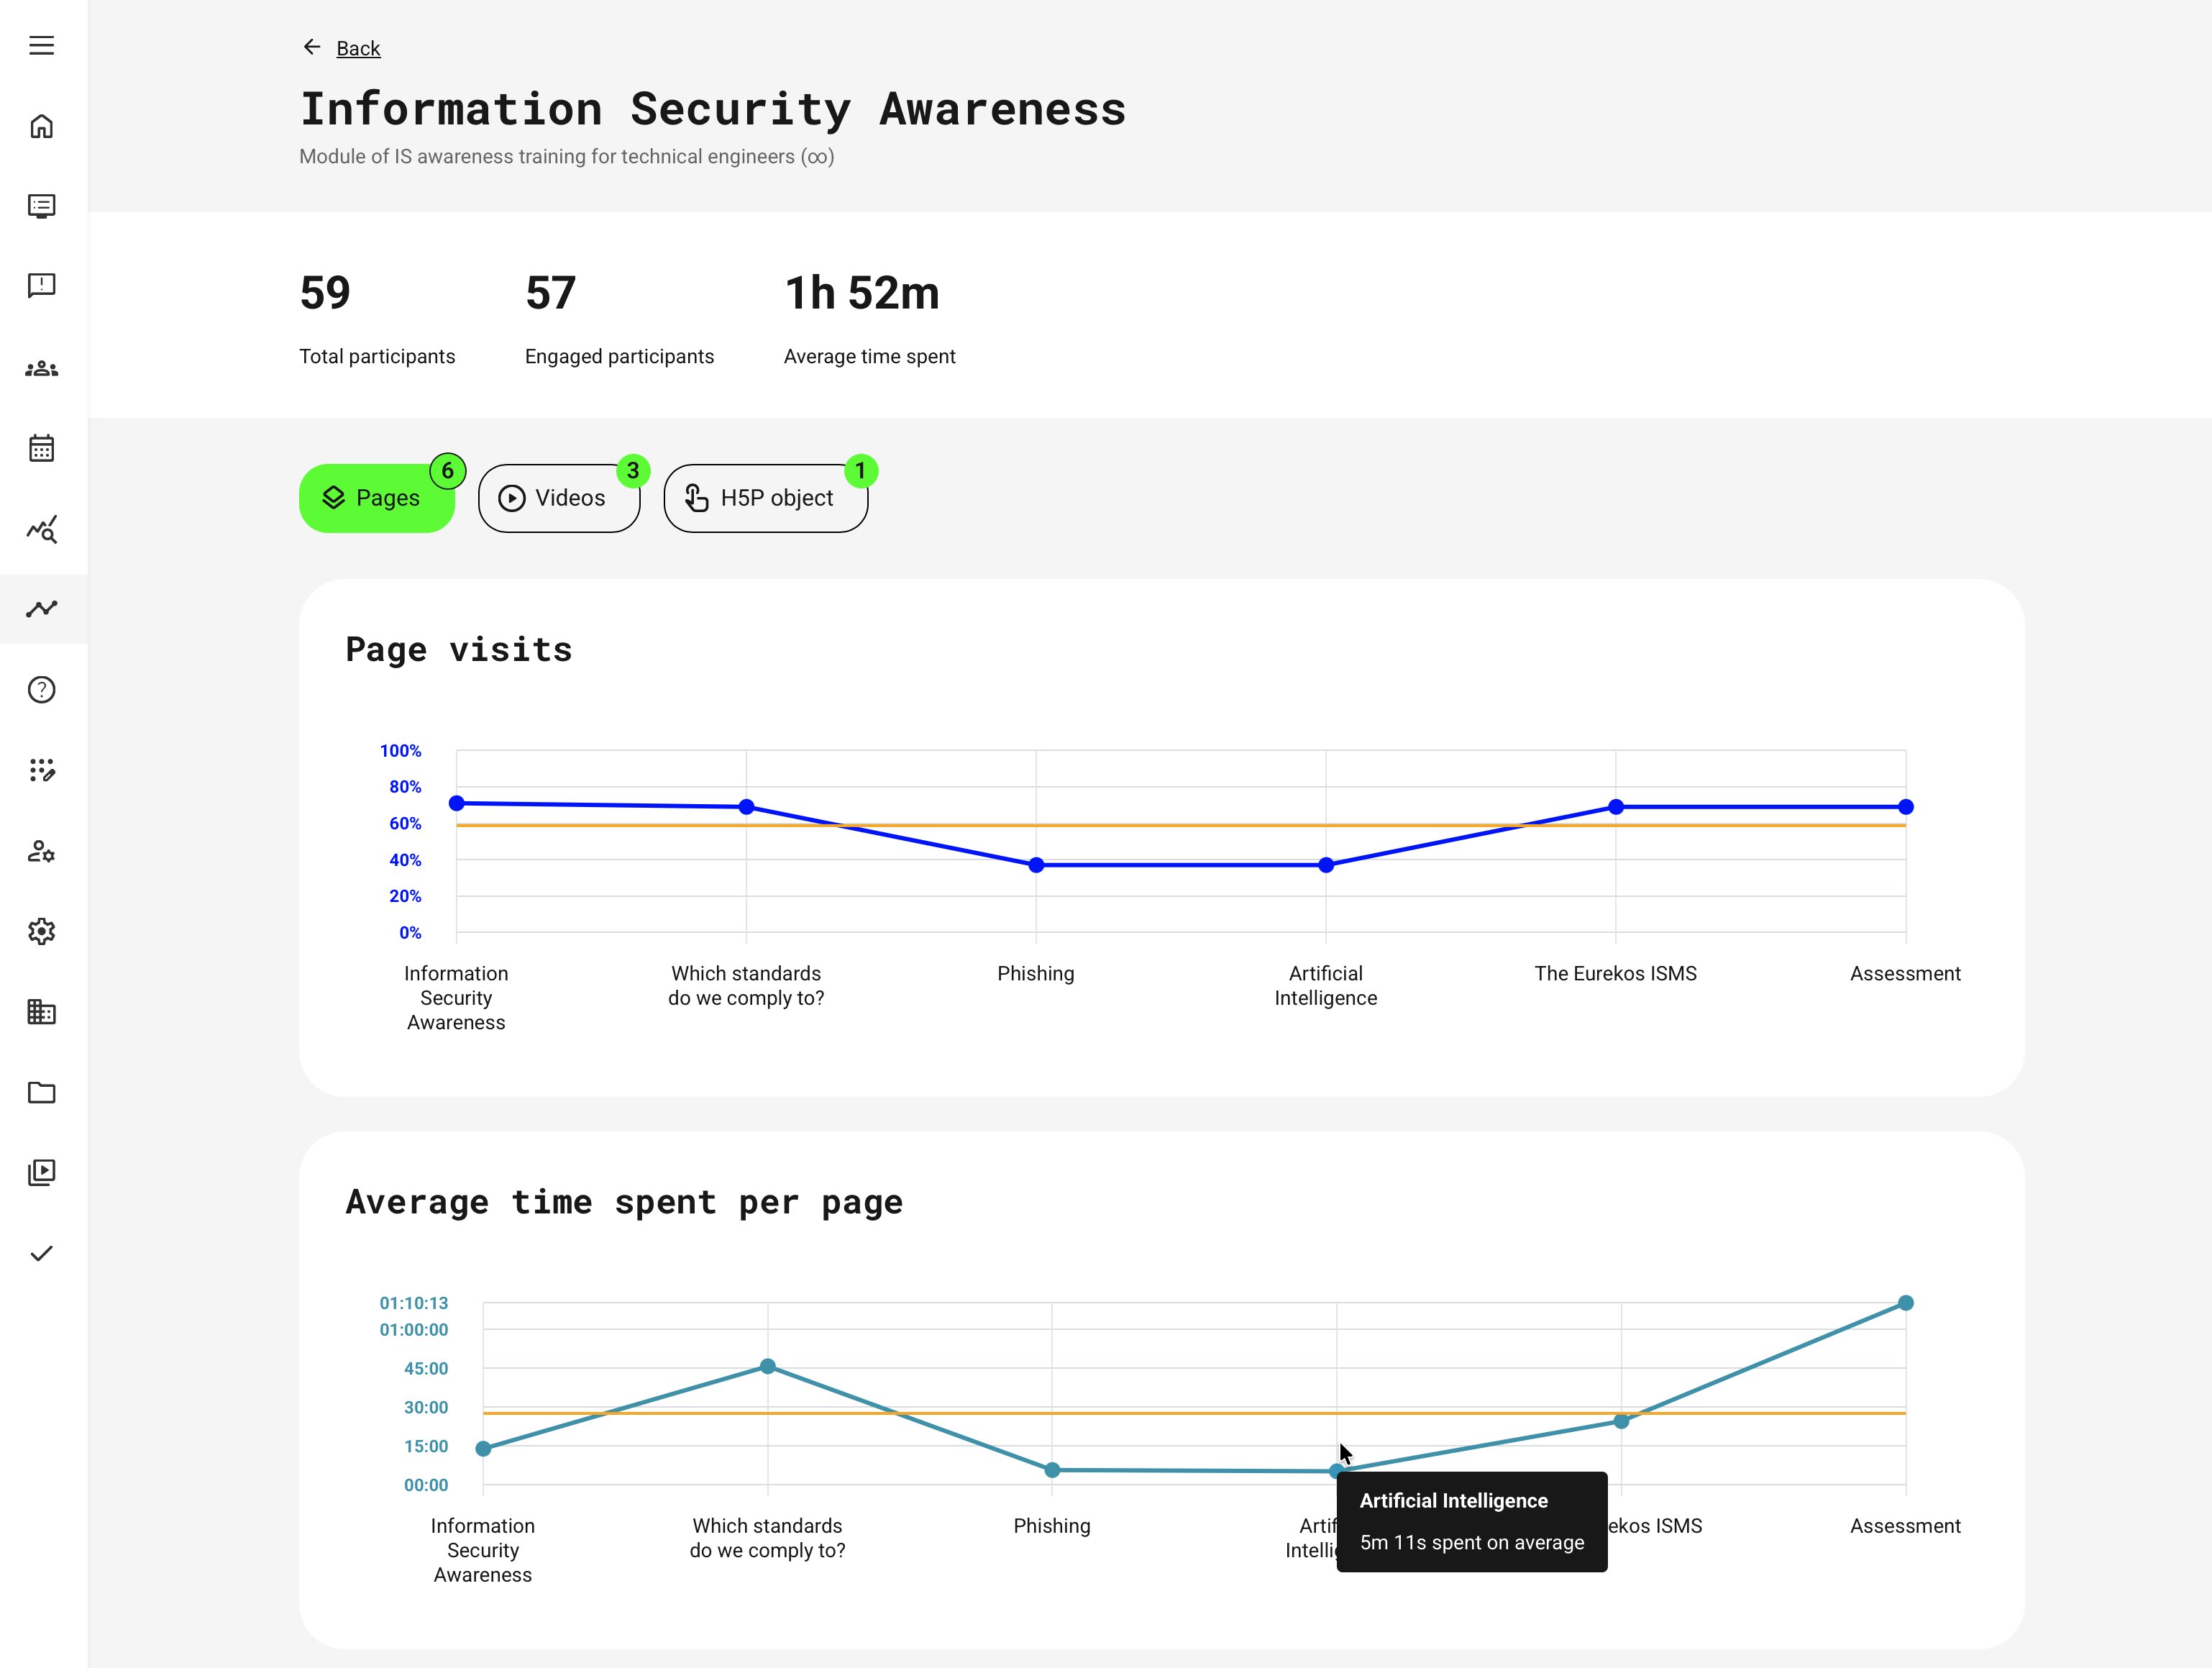This screenshot has width=2212, height=1668.
Task: Open the Home dashboard icon
Action: (43, 126)
